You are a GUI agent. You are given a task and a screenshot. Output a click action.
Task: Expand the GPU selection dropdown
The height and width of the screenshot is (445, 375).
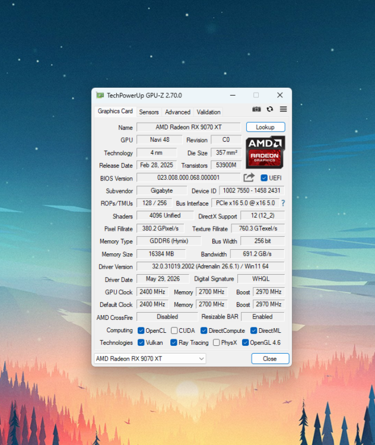point(150,359)
